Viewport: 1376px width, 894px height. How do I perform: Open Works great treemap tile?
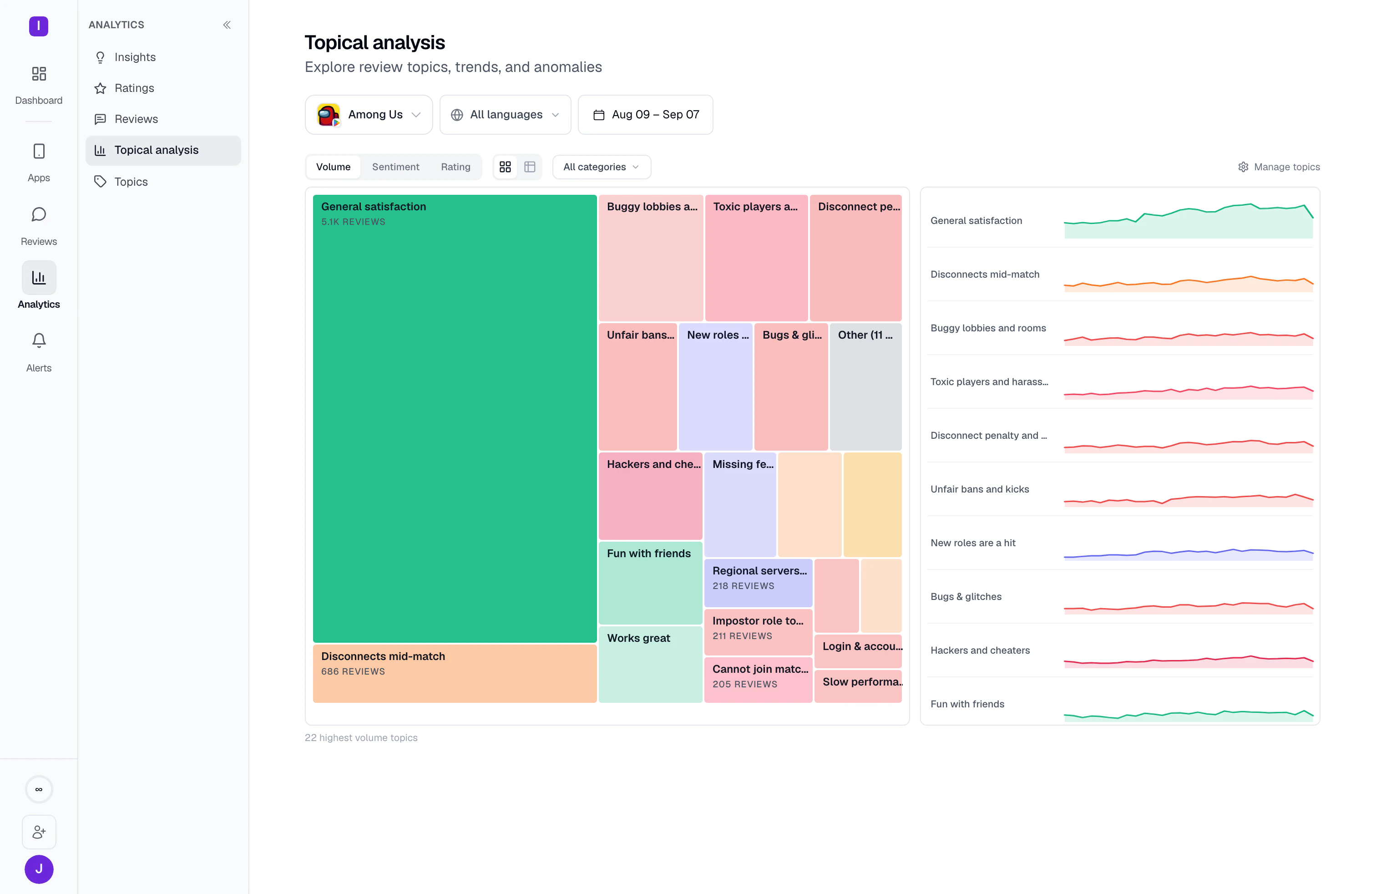click(650, 665)
